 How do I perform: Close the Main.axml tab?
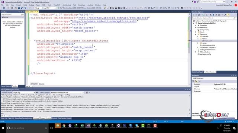click(38, 11)
